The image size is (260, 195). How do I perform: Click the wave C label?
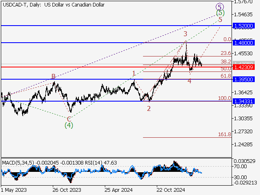tap(69, 119)
